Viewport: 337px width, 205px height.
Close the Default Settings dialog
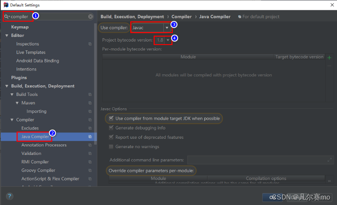[332, 5]
